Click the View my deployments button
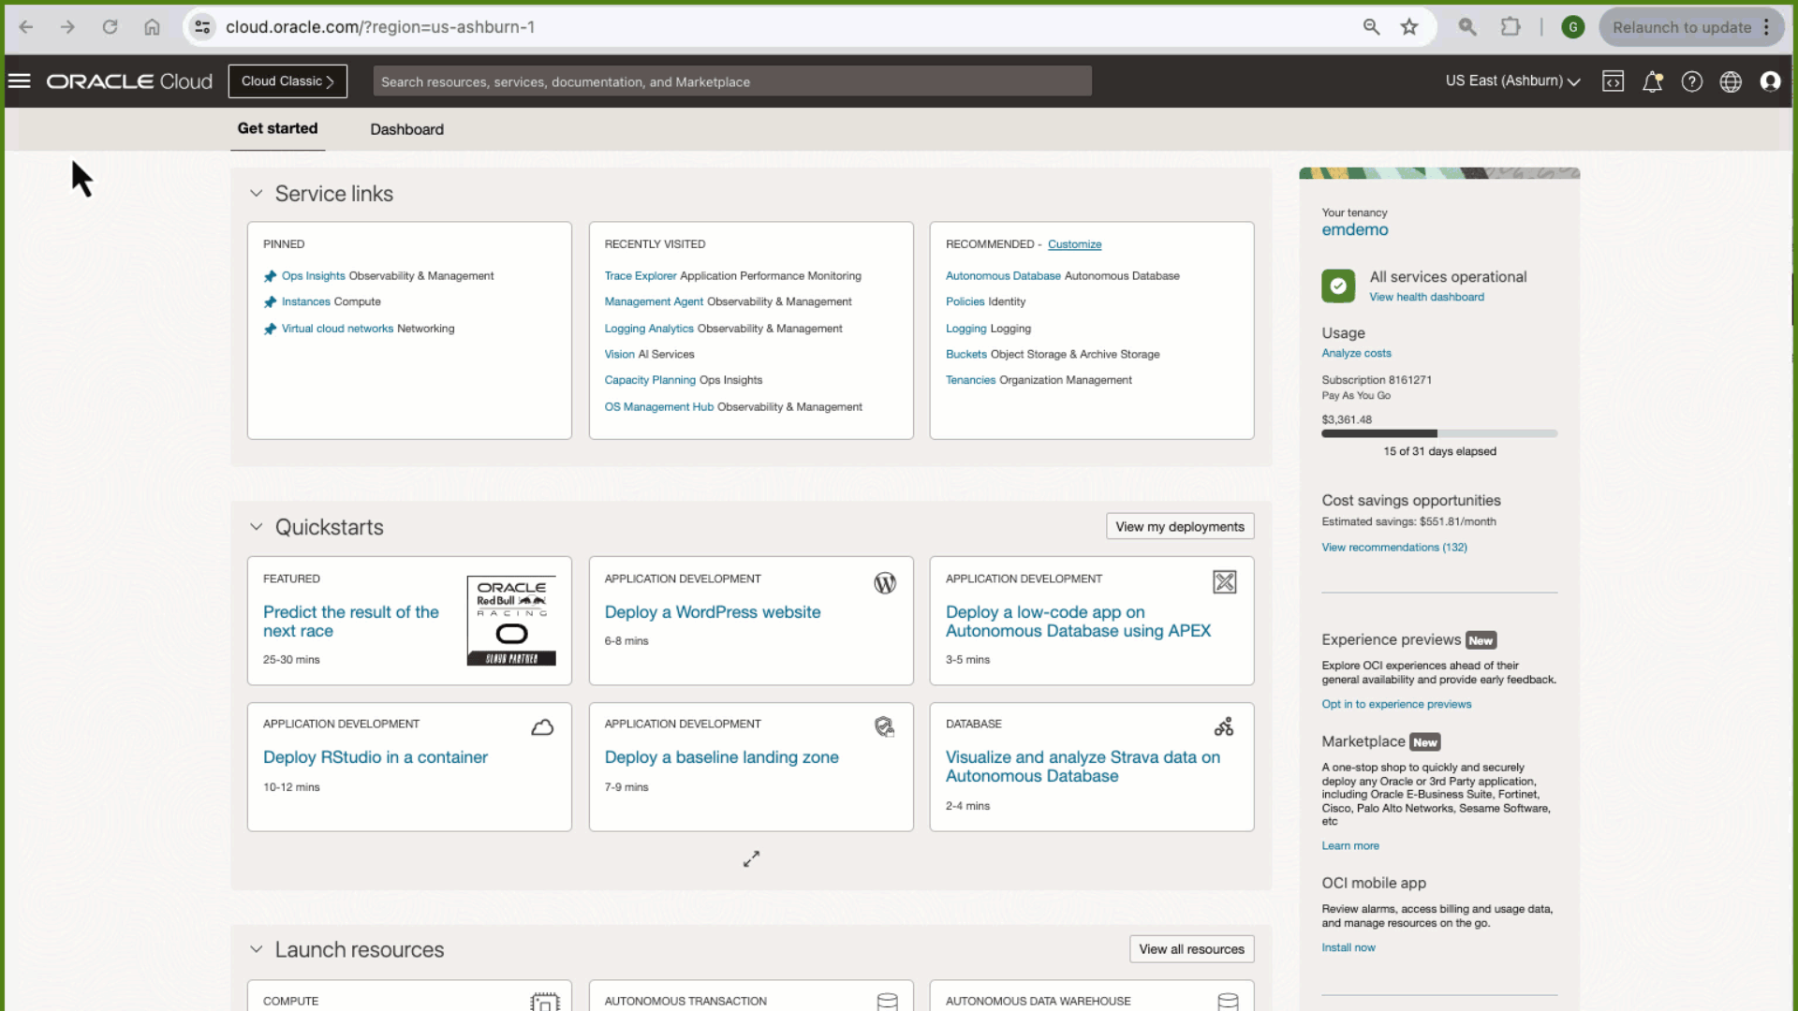Viewport: 1798px width, 1011px height. click(x=1179, y=527)
